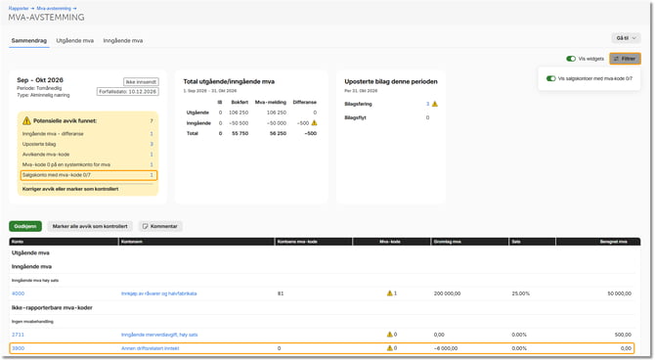The image size is (655, 361).
Task: Click warning icon in account 2711 row
Action: (x=390, y=335)
